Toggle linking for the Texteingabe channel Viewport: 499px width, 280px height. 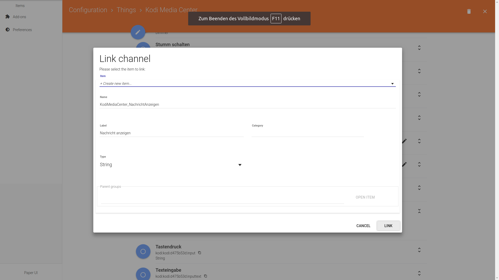tap(419, 273)
